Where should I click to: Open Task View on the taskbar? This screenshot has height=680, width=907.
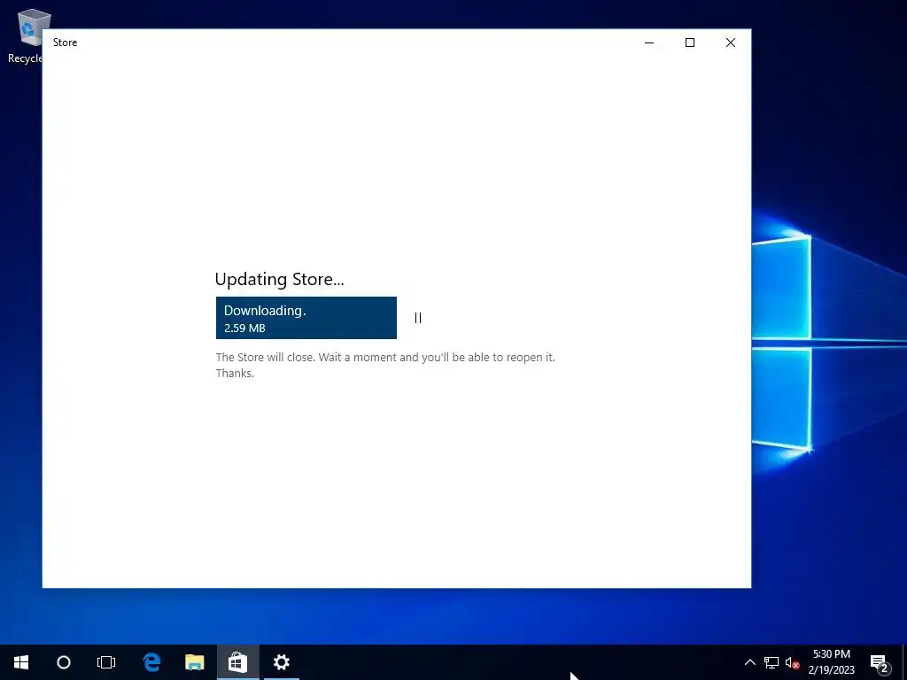(x=106, y=662)
